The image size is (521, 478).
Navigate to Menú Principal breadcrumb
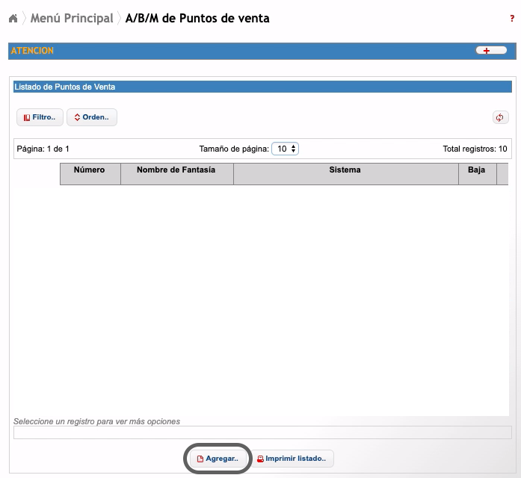point(72,18)
